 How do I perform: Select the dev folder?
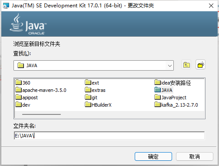point(23,105)
